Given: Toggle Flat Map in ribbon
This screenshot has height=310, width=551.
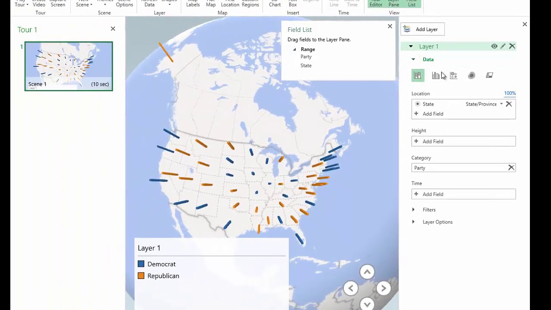Looking at the screenshot, I should 210,3.
